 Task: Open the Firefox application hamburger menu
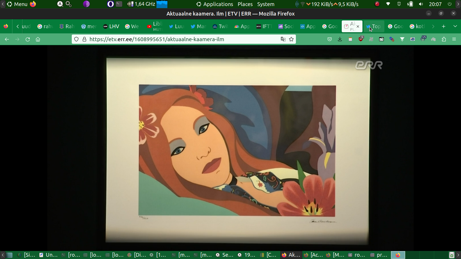[x=454, y=39]
